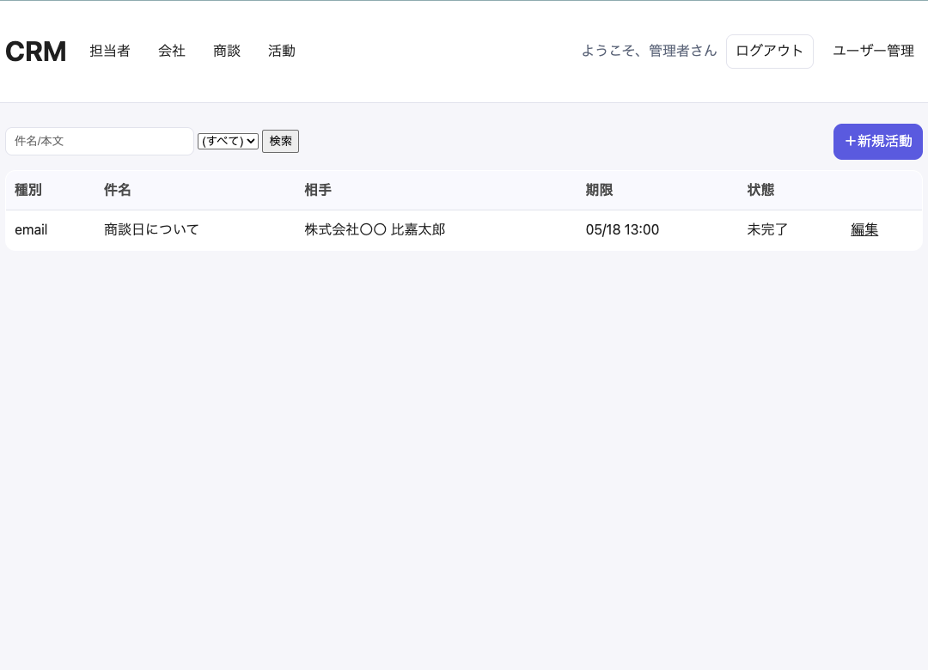Open the 担当者 menu item
The height and width of the screenshot is (670, 928).
pyautogui.click(x=109, y=51)
